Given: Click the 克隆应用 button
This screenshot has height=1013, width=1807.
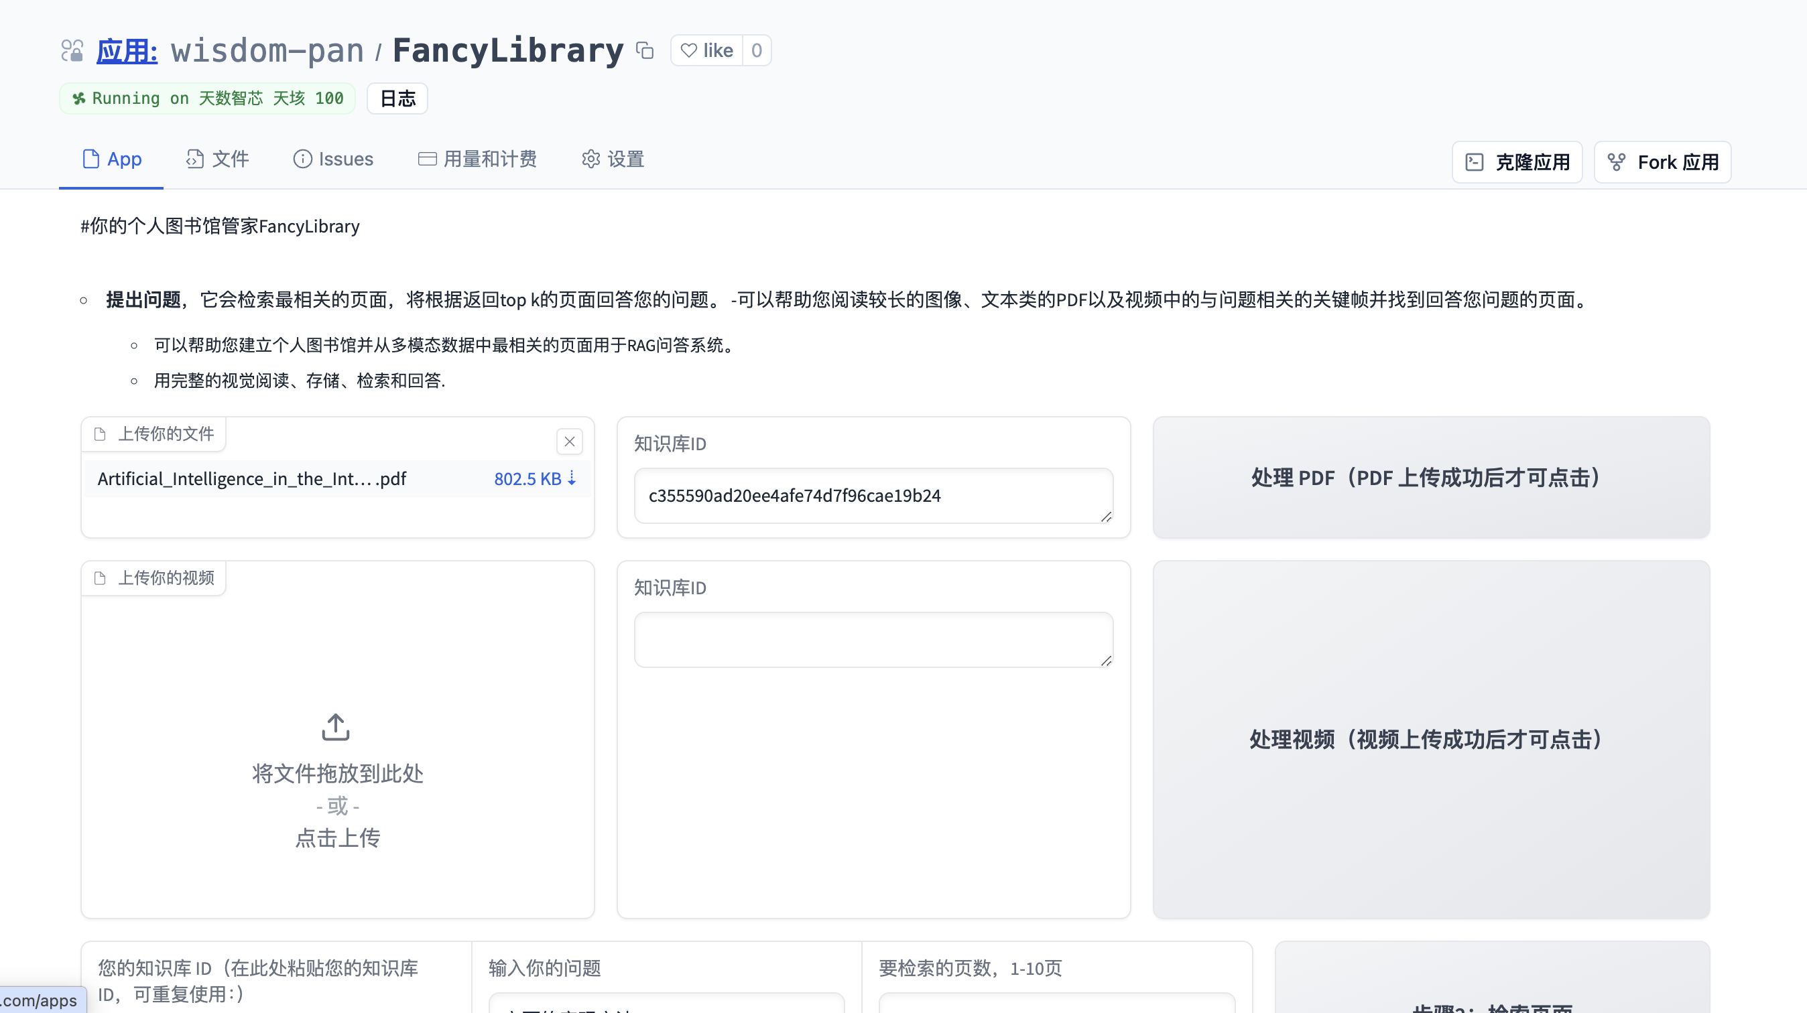Looking at the screenshot, I should pos(1517,162).
